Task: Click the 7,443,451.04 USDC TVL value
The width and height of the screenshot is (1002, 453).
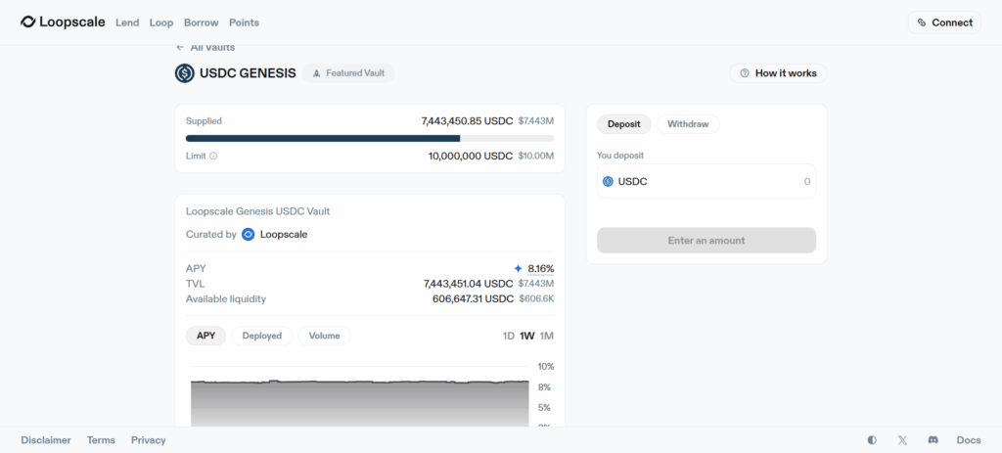Action: [x=469, y=284]
